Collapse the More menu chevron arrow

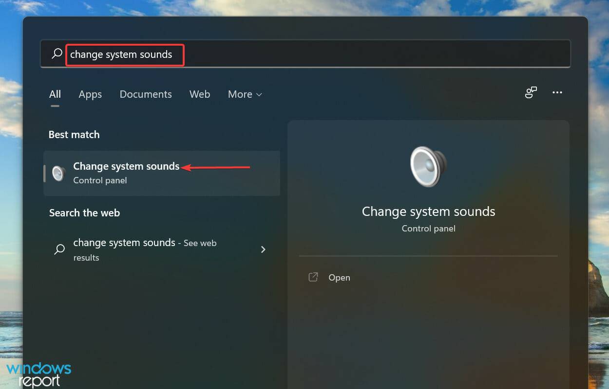click(x=259, y=95)
